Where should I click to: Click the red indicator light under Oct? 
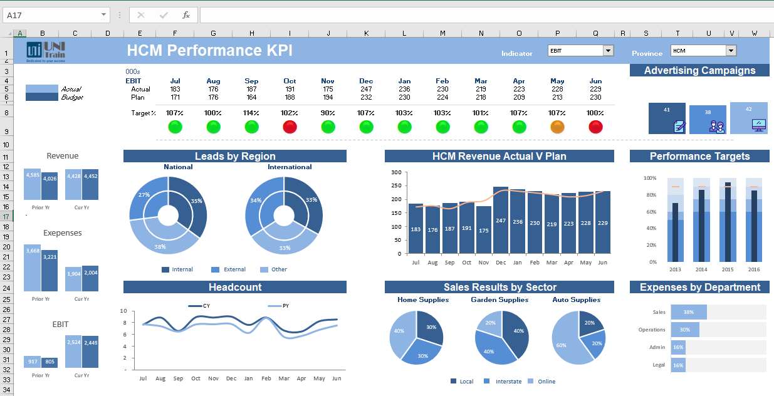290,127
